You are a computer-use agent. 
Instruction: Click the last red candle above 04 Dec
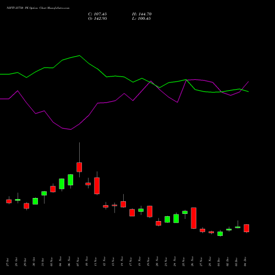pyautogui.click(x=246, y=228)
